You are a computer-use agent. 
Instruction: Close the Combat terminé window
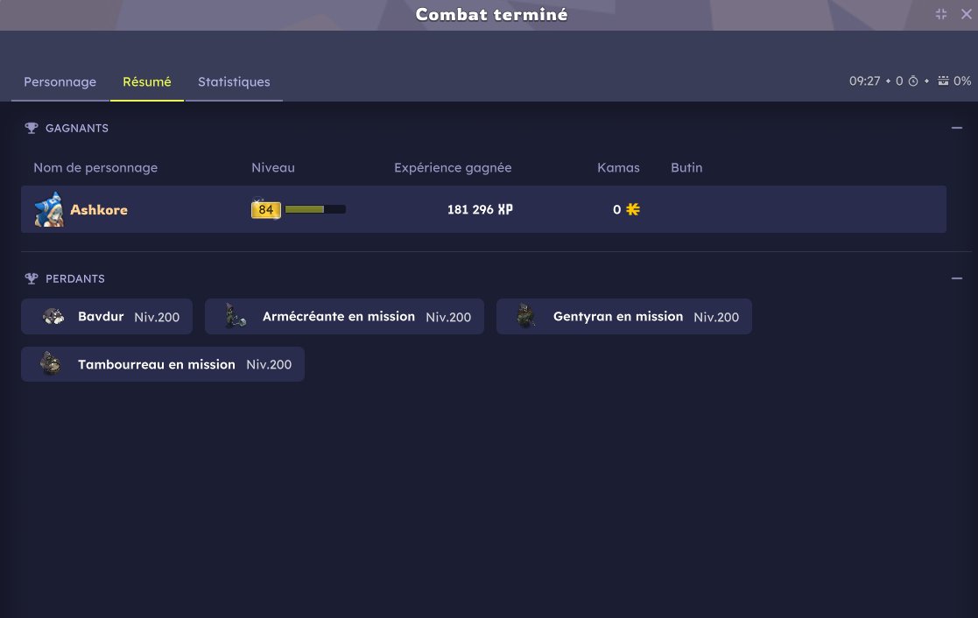[966, 14]
